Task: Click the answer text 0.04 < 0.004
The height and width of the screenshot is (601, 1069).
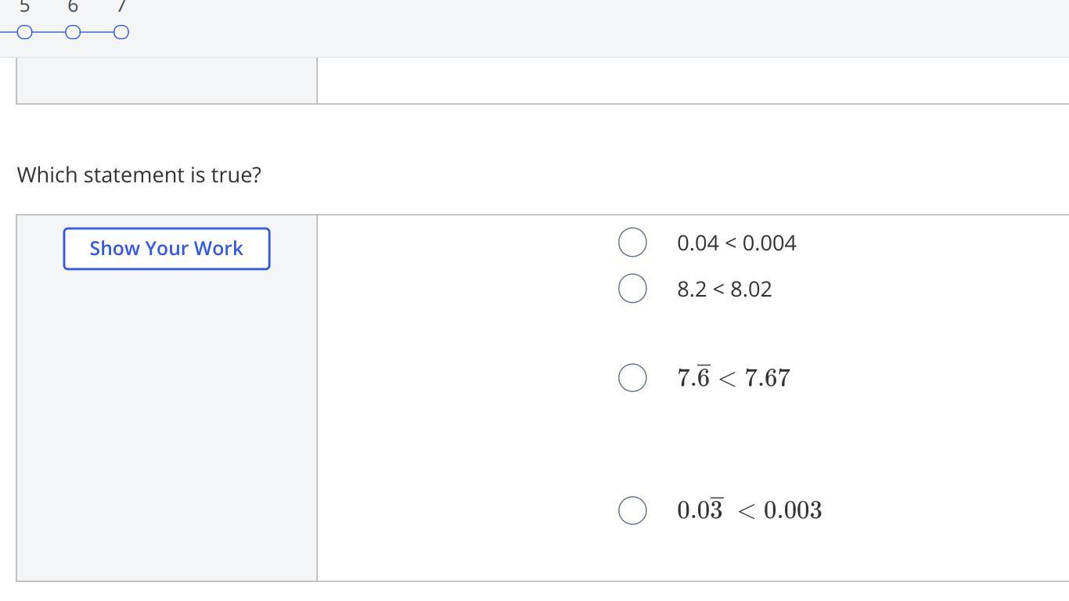Action: coord(736,243)
